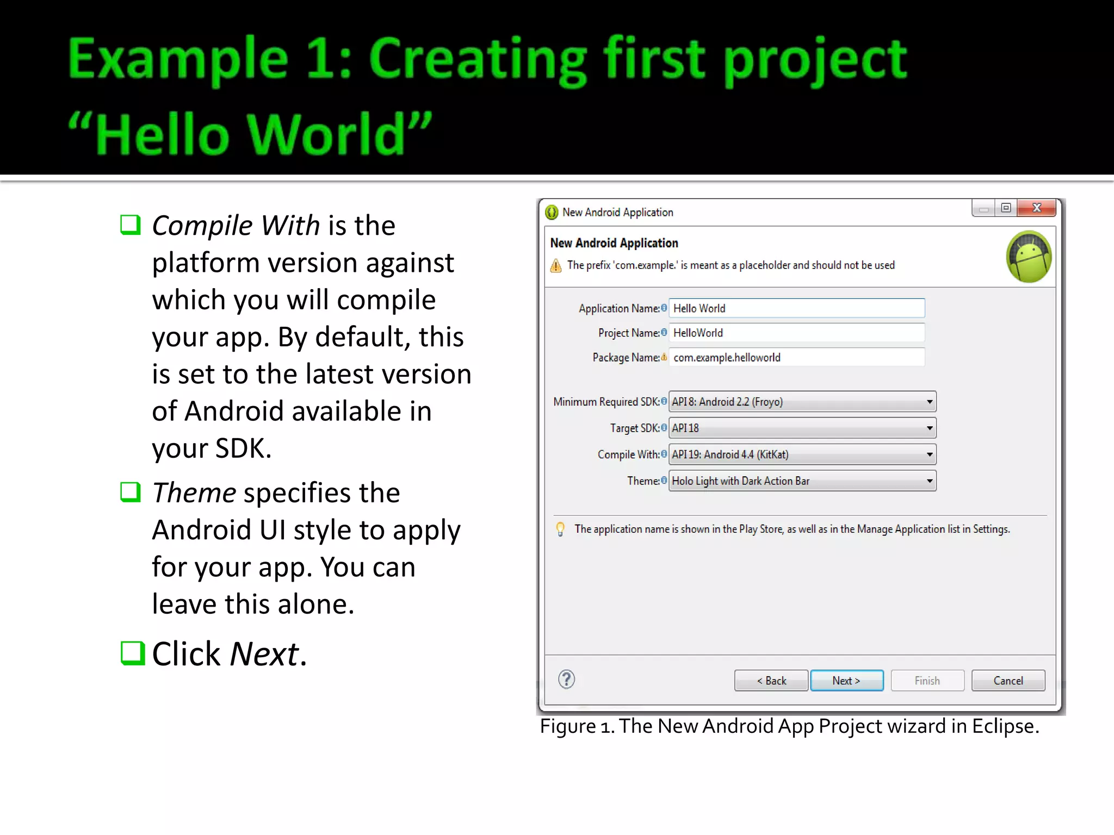
Task: Click info icon next to Target SDK
Action: (x=664, y=427)
